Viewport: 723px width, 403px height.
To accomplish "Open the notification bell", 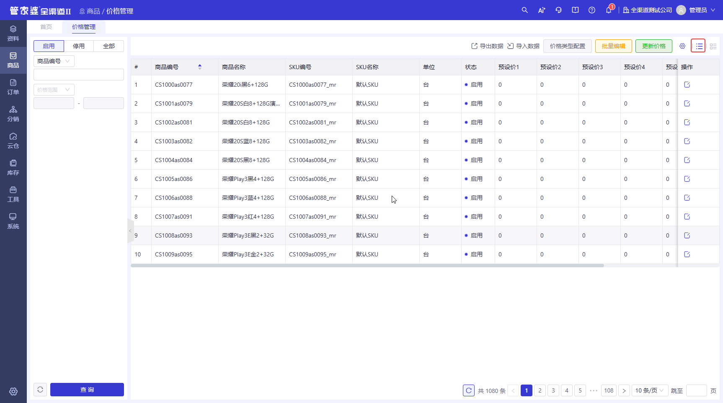I will pos(609,10).
